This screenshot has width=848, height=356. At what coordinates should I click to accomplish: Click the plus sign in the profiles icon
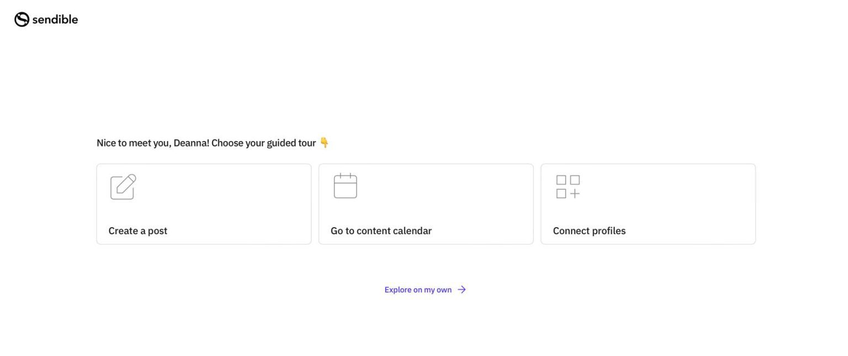575,193
